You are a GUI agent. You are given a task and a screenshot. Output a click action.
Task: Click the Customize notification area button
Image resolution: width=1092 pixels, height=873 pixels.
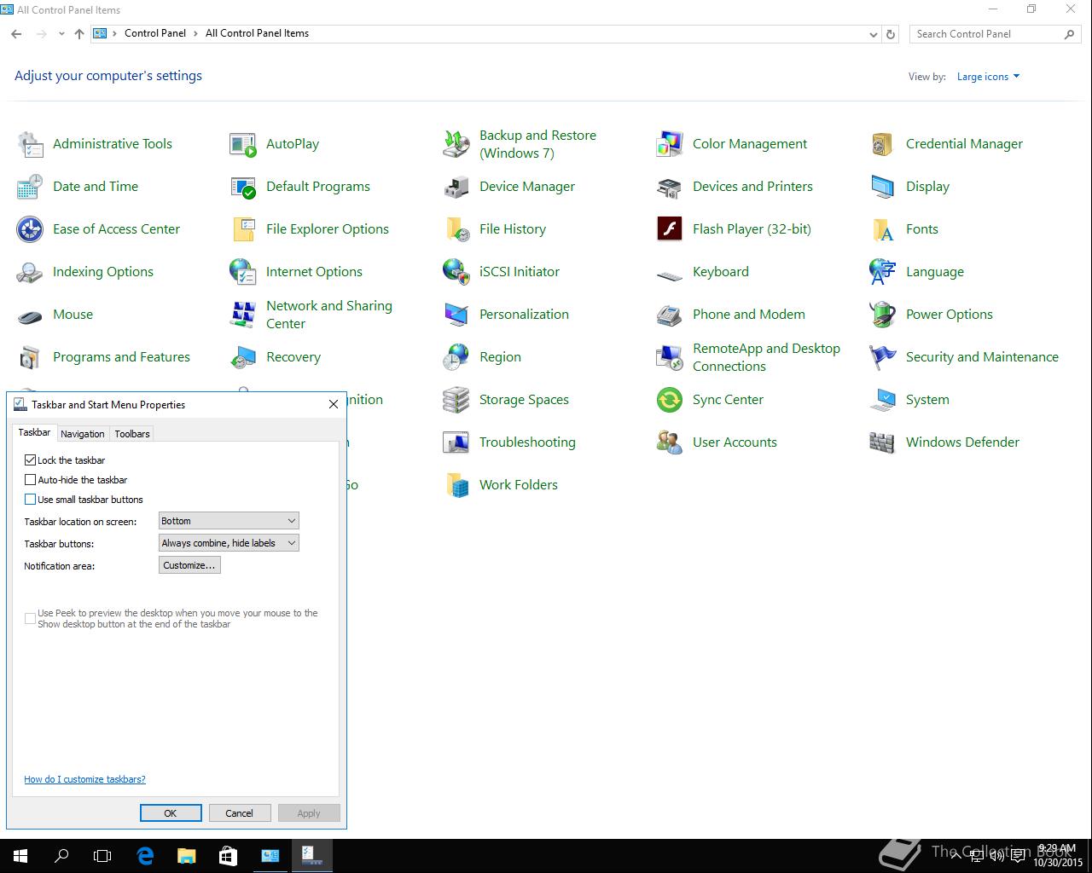pyautogui.click(x=189, y=565)
